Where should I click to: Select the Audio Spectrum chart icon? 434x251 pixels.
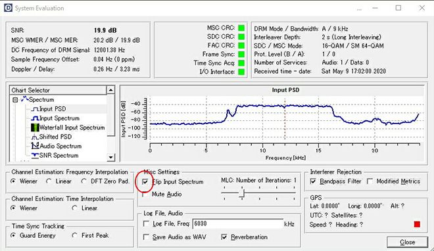(x=35, y=146)
